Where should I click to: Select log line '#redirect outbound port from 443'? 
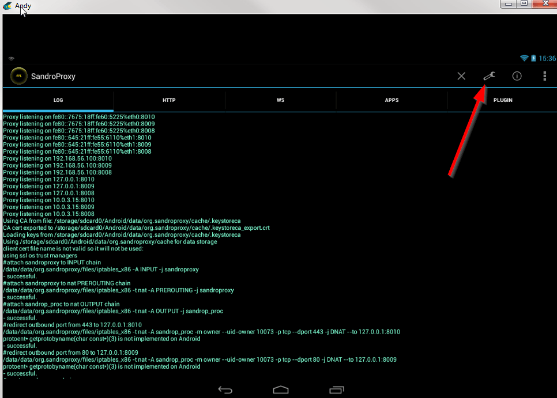(73, 325)
